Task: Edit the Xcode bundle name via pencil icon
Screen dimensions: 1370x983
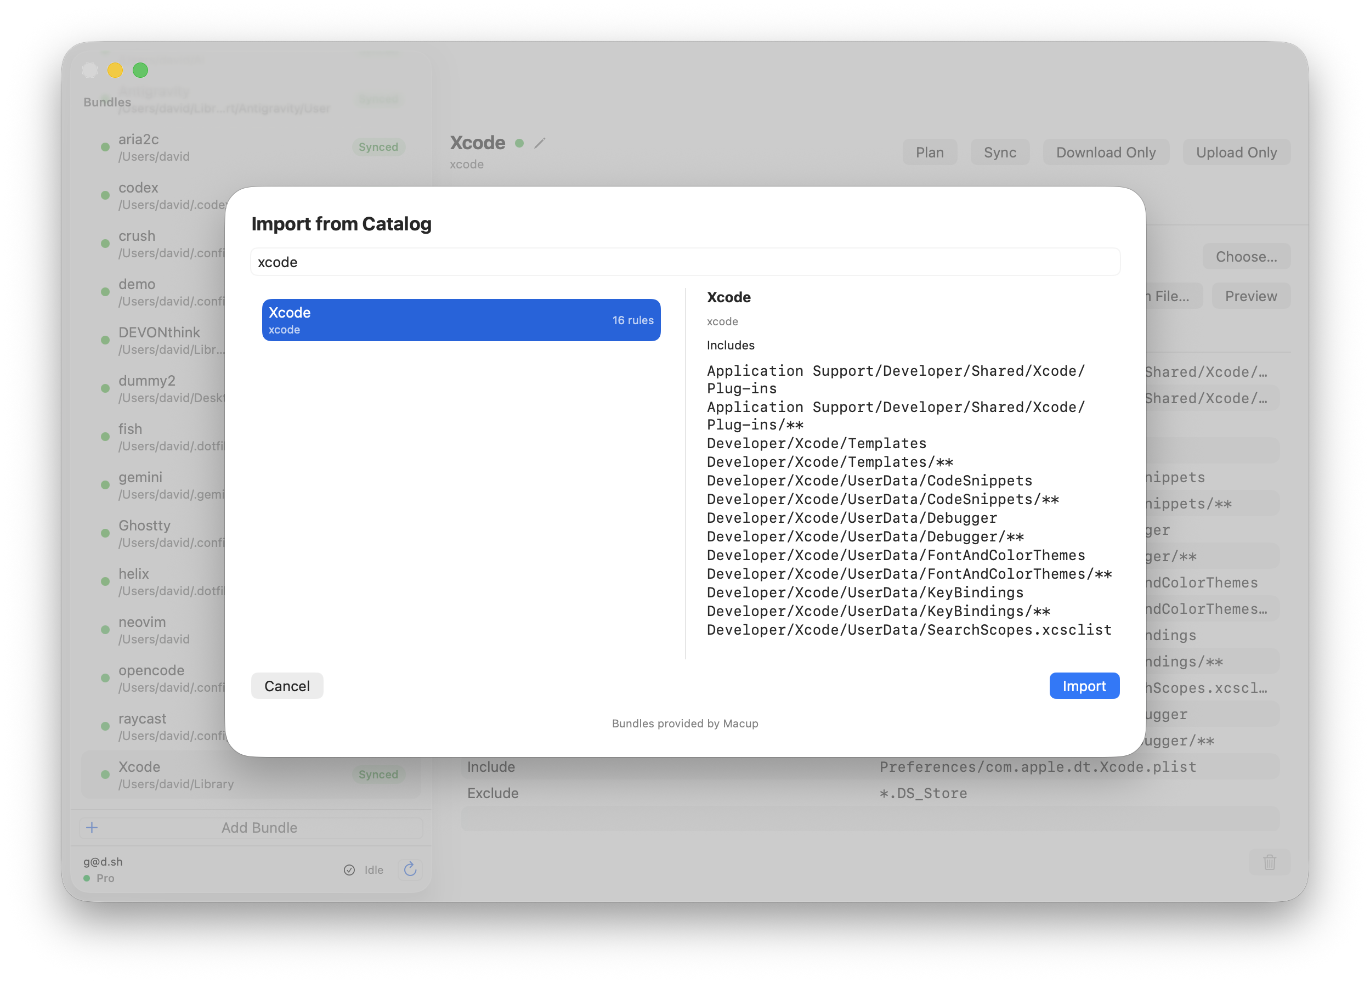Action: [x=540, y=143]
